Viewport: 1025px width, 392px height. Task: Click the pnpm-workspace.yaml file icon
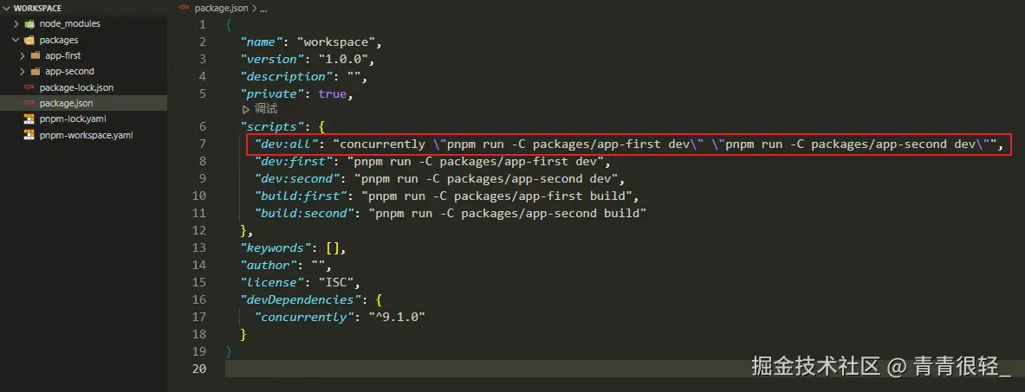point(29,135)
